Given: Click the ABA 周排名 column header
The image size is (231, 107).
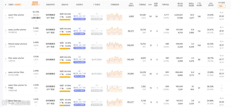Looking at the screenshot, I should (131, 5).
